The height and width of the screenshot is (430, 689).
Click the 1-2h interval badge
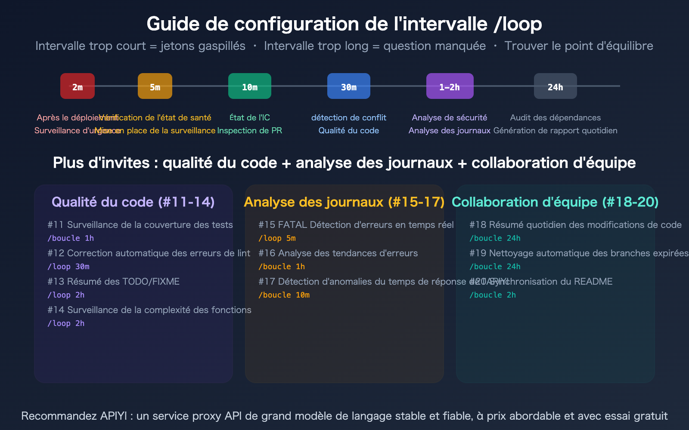(450, 86)
